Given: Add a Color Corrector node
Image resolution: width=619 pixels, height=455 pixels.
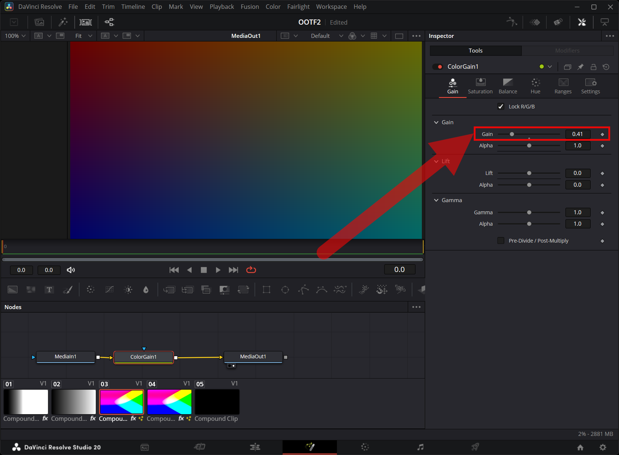Looking at the screenshot, I should click(x=90, y=290).
